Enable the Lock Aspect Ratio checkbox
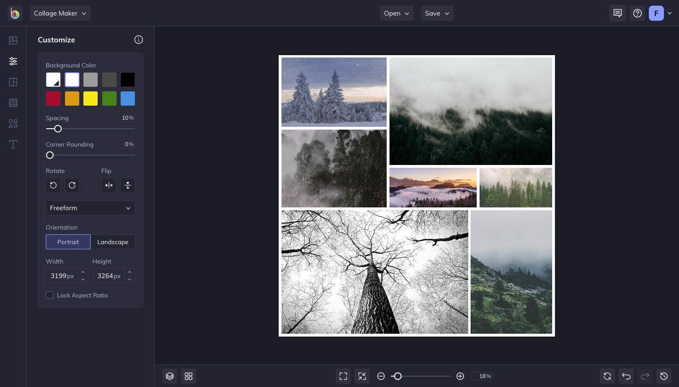The height and width of the screenshot is (387, 679). [50, 295]
